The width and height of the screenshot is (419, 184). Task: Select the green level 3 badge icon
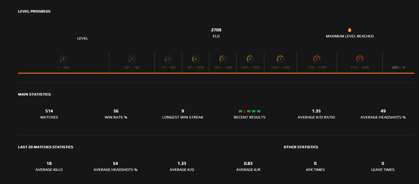coord(168,59)
